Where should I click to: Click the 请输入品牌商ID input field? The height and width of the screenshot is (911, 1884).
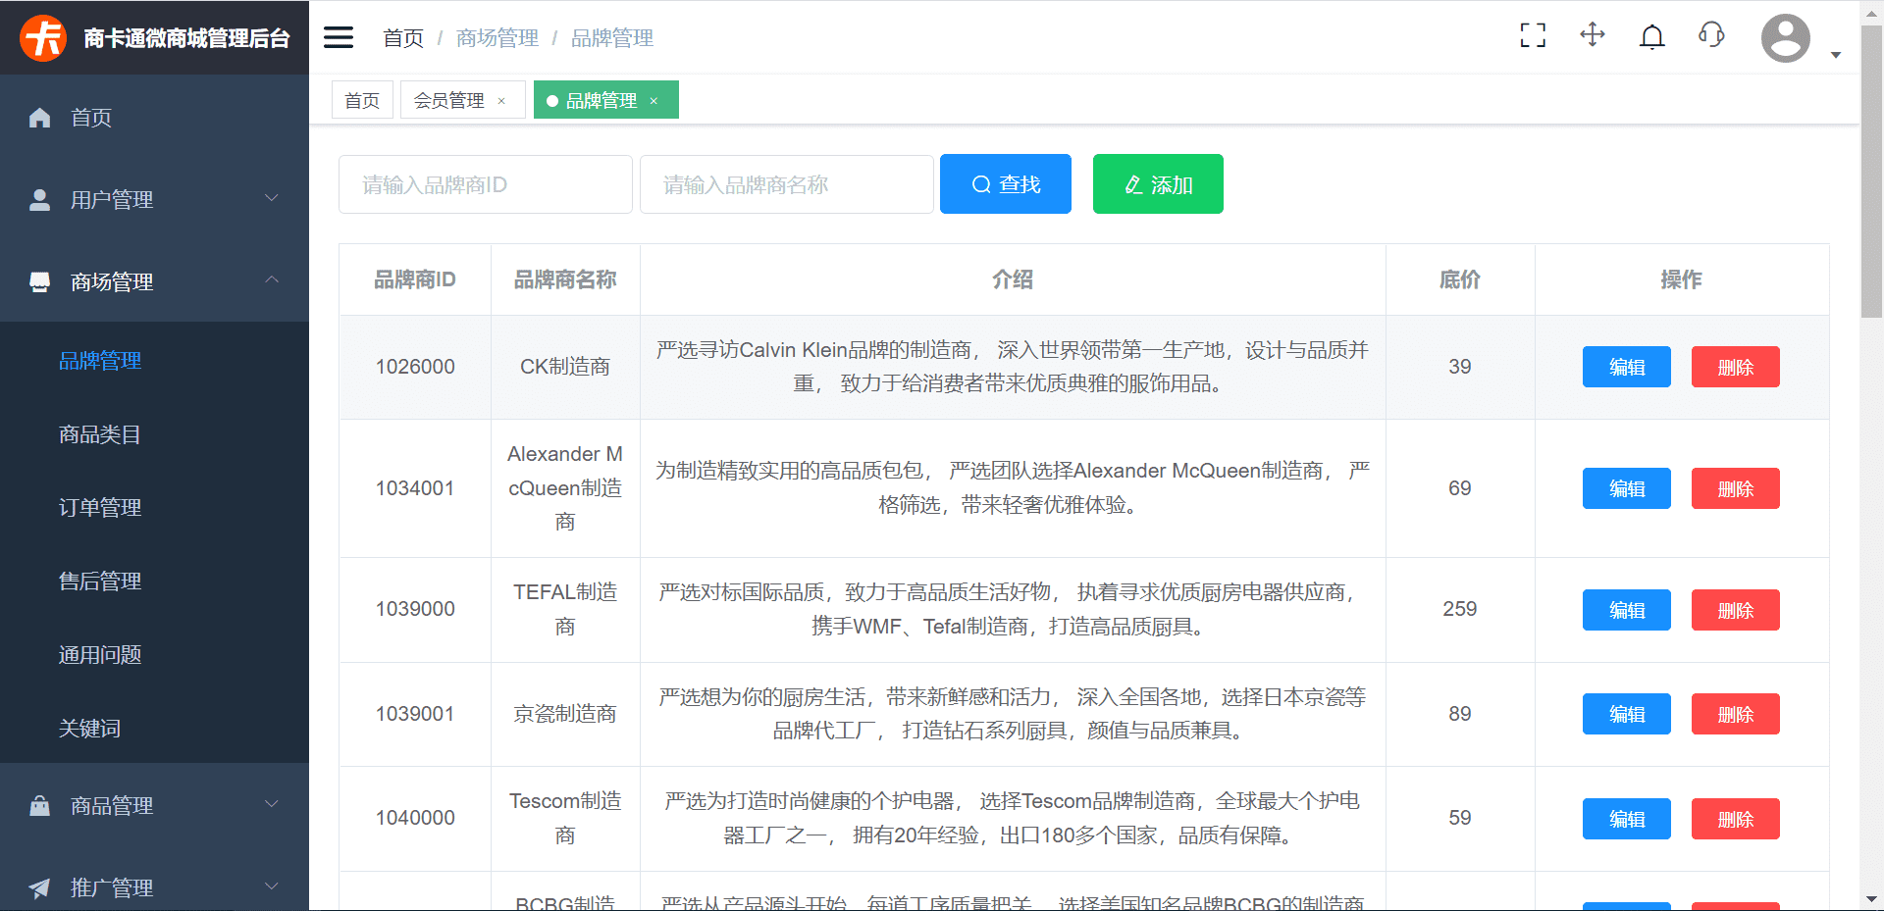coord(485,184)
